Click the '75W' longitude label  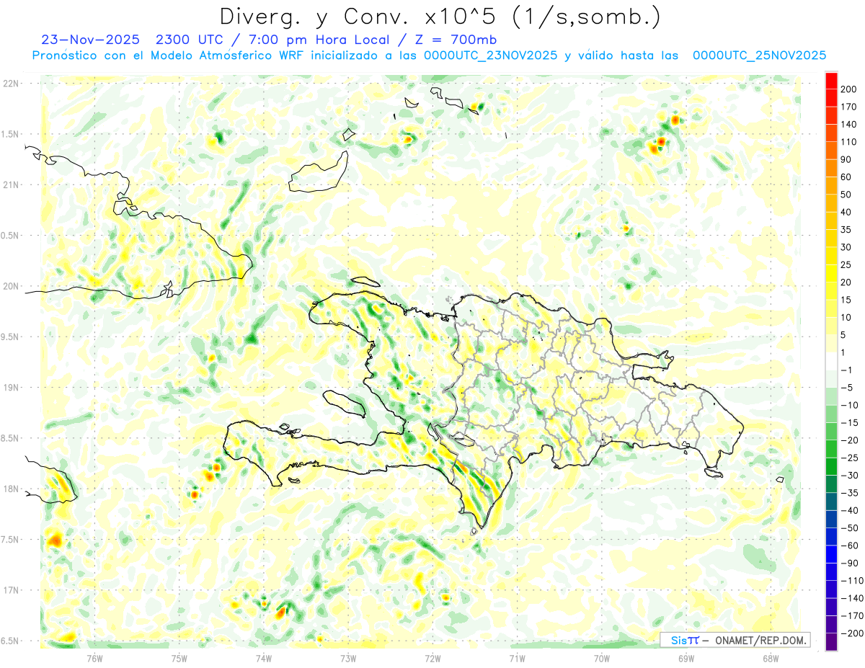click(x=179, y=657)
